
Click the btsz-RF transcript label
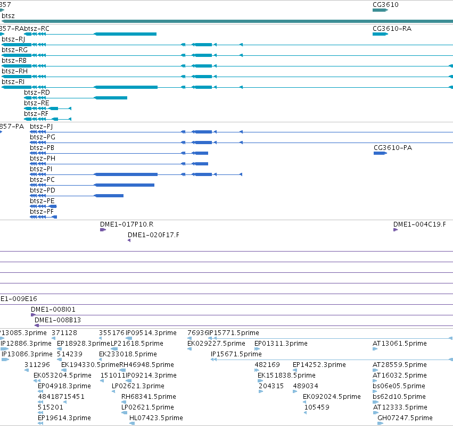(x=36, y=114)
